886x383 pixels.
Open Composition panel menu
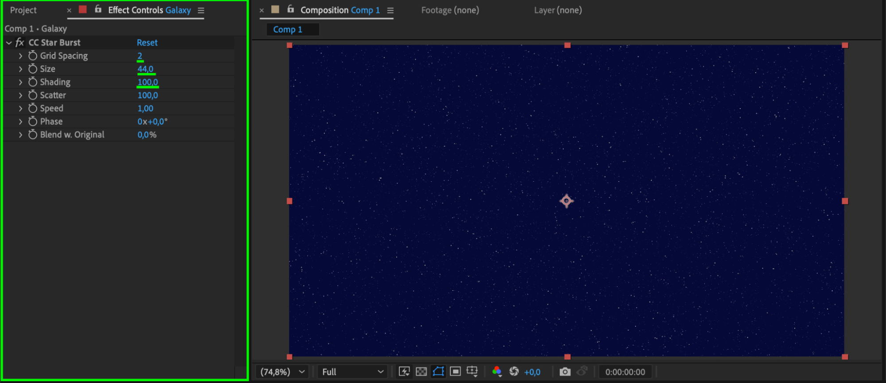tap(390, 10)
